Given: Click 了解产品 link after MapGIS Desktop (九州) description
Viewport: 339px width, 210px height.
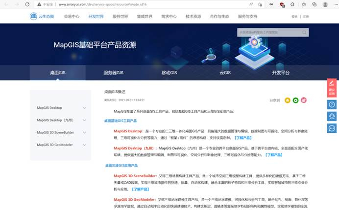Looking at the screenshot, I should (274, 155).
